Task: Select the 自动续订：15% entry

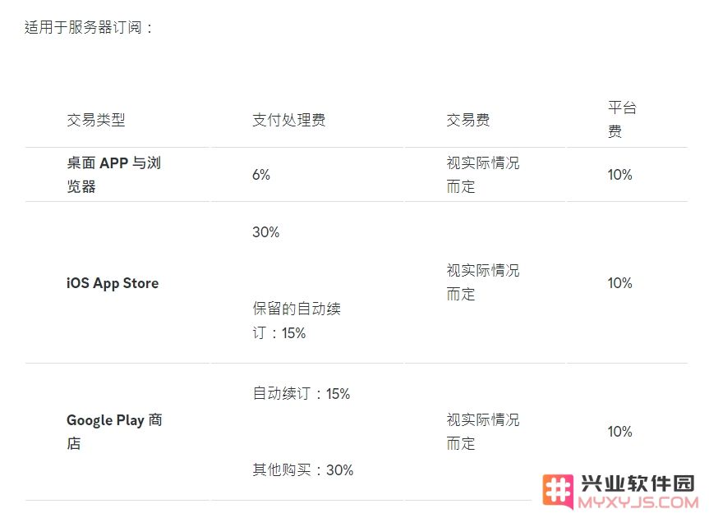Action: [302, 394]
